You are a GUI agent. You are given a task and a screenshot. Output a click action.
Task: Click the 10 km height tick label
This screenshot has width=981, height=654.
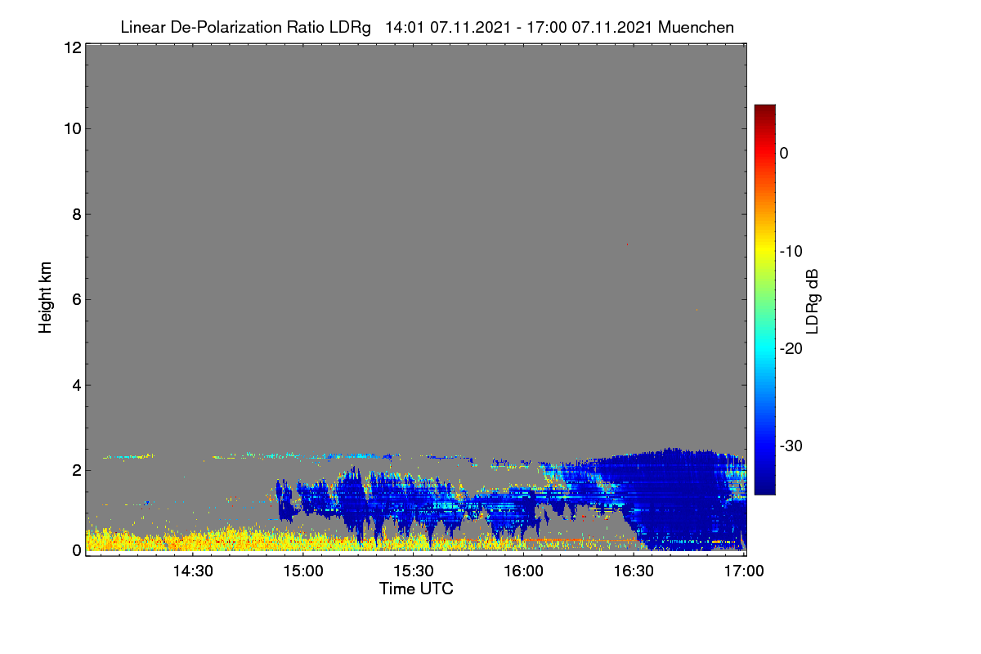[x=72, y=128]
